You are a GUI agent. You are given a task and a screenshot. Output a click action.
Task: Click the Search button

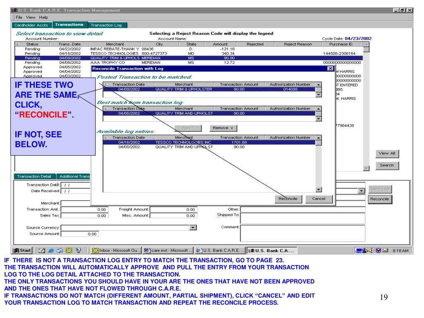point(387,165)
